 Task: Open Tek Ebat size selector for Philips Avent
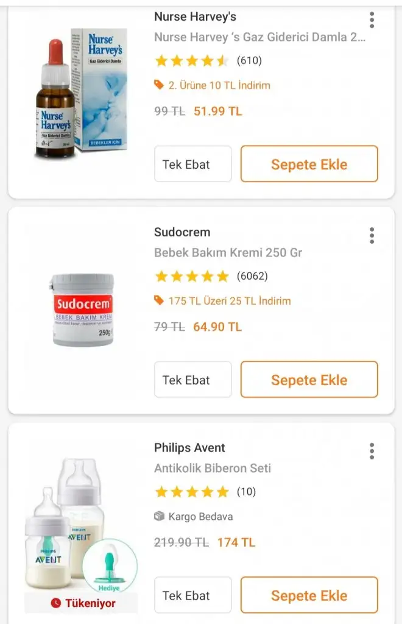(192, 595)
